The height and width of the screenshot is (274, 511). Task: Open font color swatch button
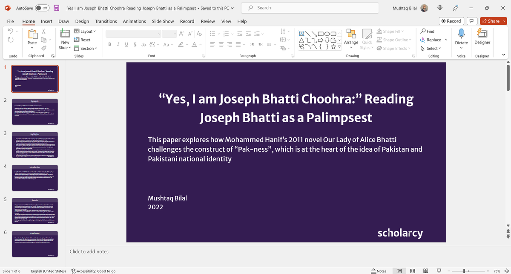click(194, 44)
